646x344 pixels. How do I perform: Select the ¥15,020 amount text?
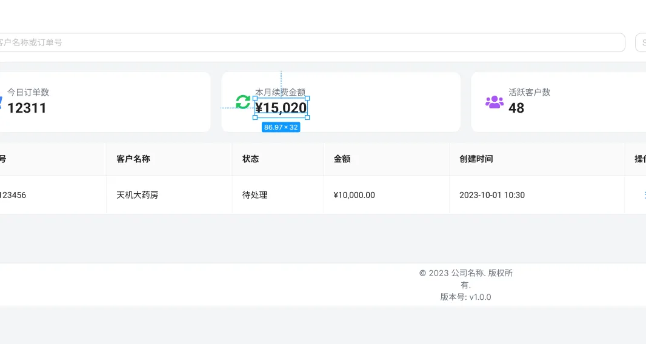tap(281, 108)
